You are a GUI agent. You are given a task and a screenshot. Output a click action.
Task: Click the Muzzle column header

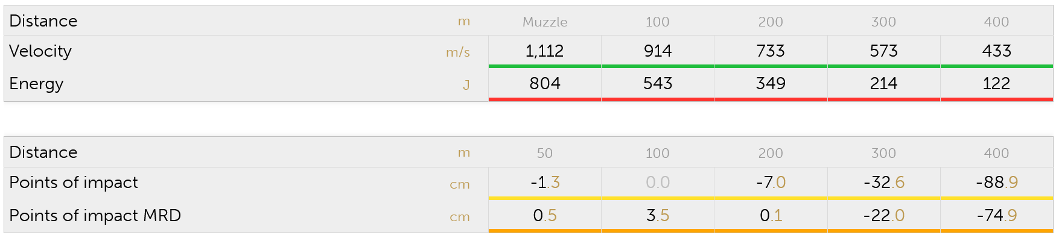(544, 22)
